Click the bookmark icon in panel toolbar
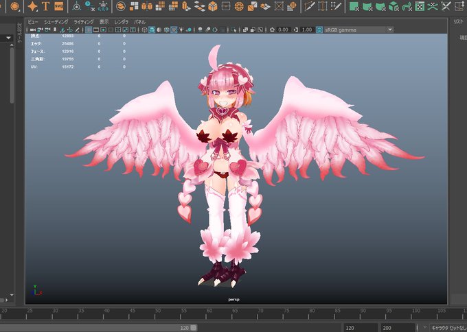467x332 pixels. click(x=55, y=29)
